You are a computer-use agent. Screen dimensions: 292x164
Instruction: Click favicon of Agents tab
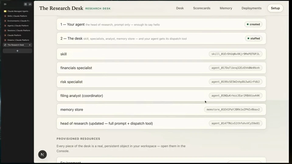5,26
